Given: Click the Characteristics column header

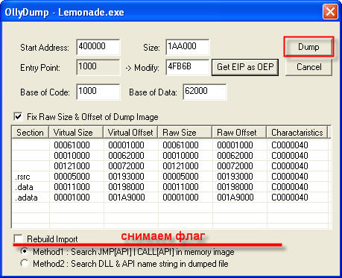Looking at the screenshot, I should coord(297,132).
